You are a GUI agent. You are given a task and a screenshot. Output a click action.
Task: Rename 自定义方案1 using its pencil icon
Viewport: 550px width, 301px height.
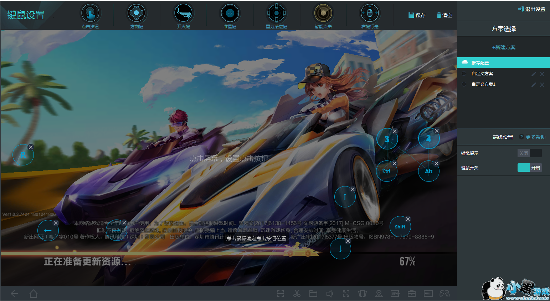(534, 85)
